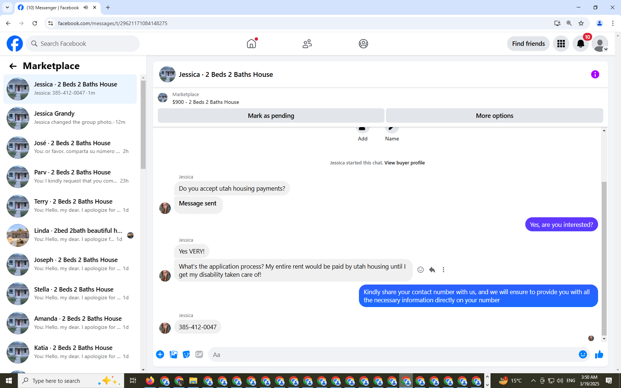The image size is (621, 388).
Task: Open more actions plus icon in composer
Action: 160,355
